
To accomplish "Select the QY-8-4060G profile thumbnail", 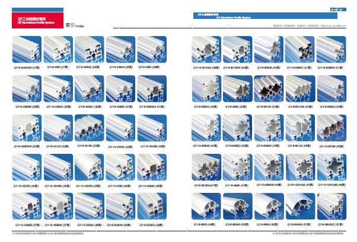I will click(89, 50).
